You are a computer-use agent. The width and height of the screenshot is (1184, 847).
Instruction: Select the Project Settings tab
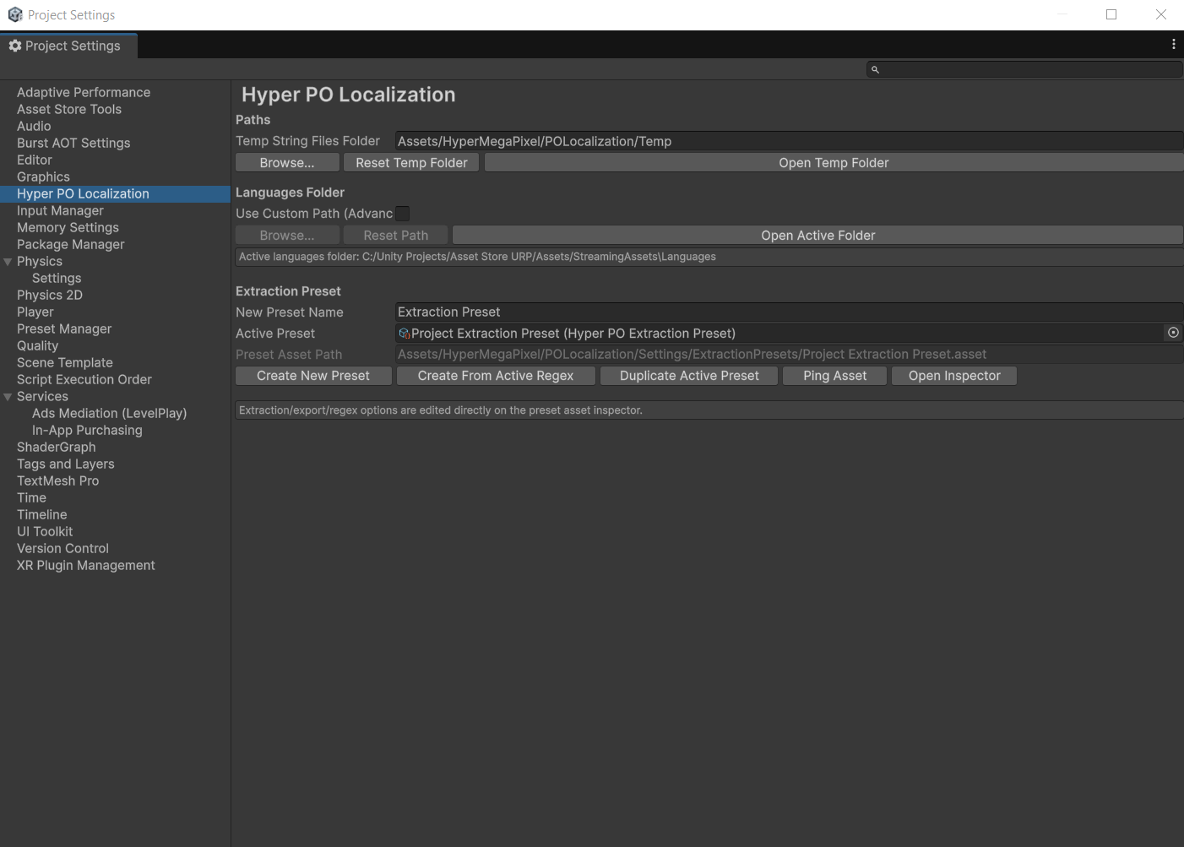(x=68, y=46)
